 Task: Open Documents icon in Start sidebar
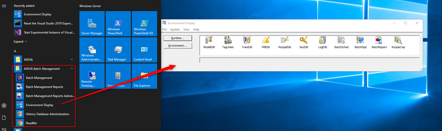4,118
